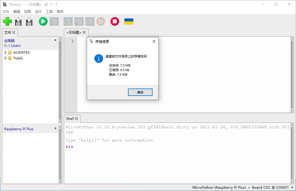Click the 此电脑 link
Screen dimensions: 296x191
[x=9, y=41]
